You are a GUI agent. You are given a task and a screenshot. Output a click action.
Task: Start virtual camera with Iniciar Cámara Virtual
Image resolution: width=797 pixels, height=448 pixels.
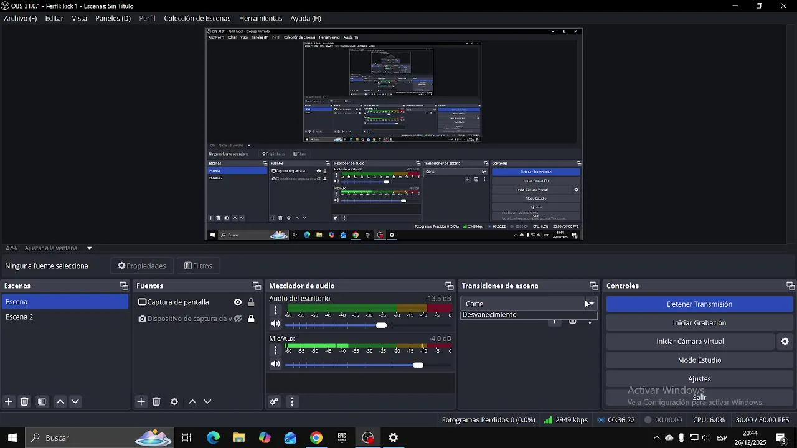coord(690,342)
